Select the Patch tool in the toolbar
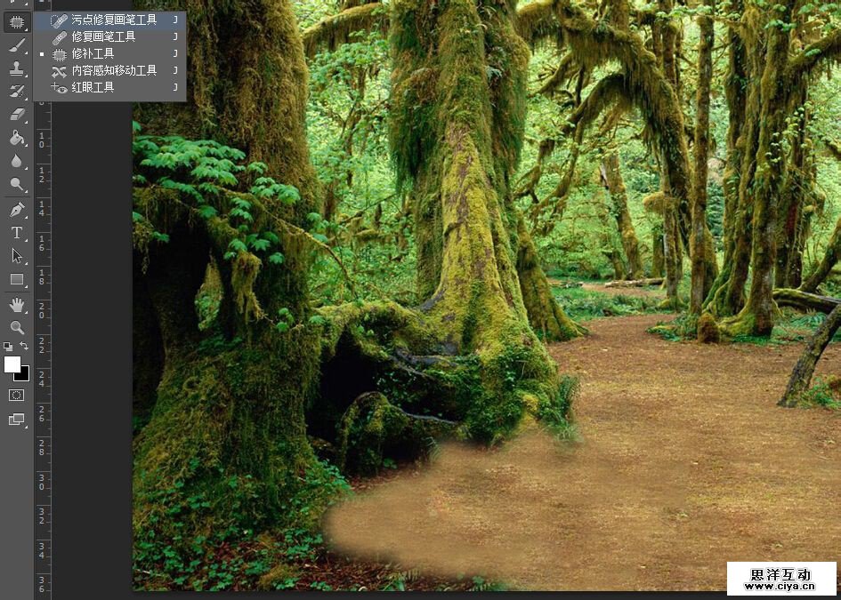 coord(17,22)
